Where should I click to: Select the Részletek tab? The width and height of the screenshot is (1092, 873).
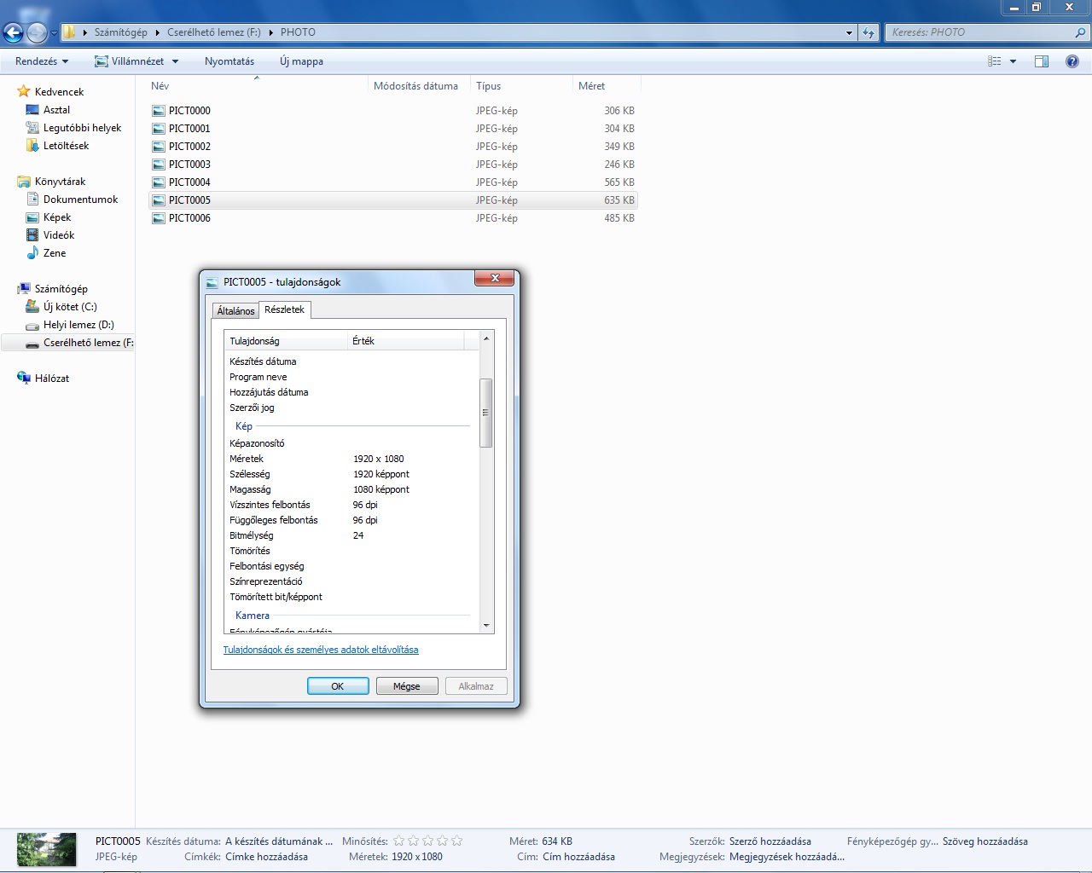[284, 309]
